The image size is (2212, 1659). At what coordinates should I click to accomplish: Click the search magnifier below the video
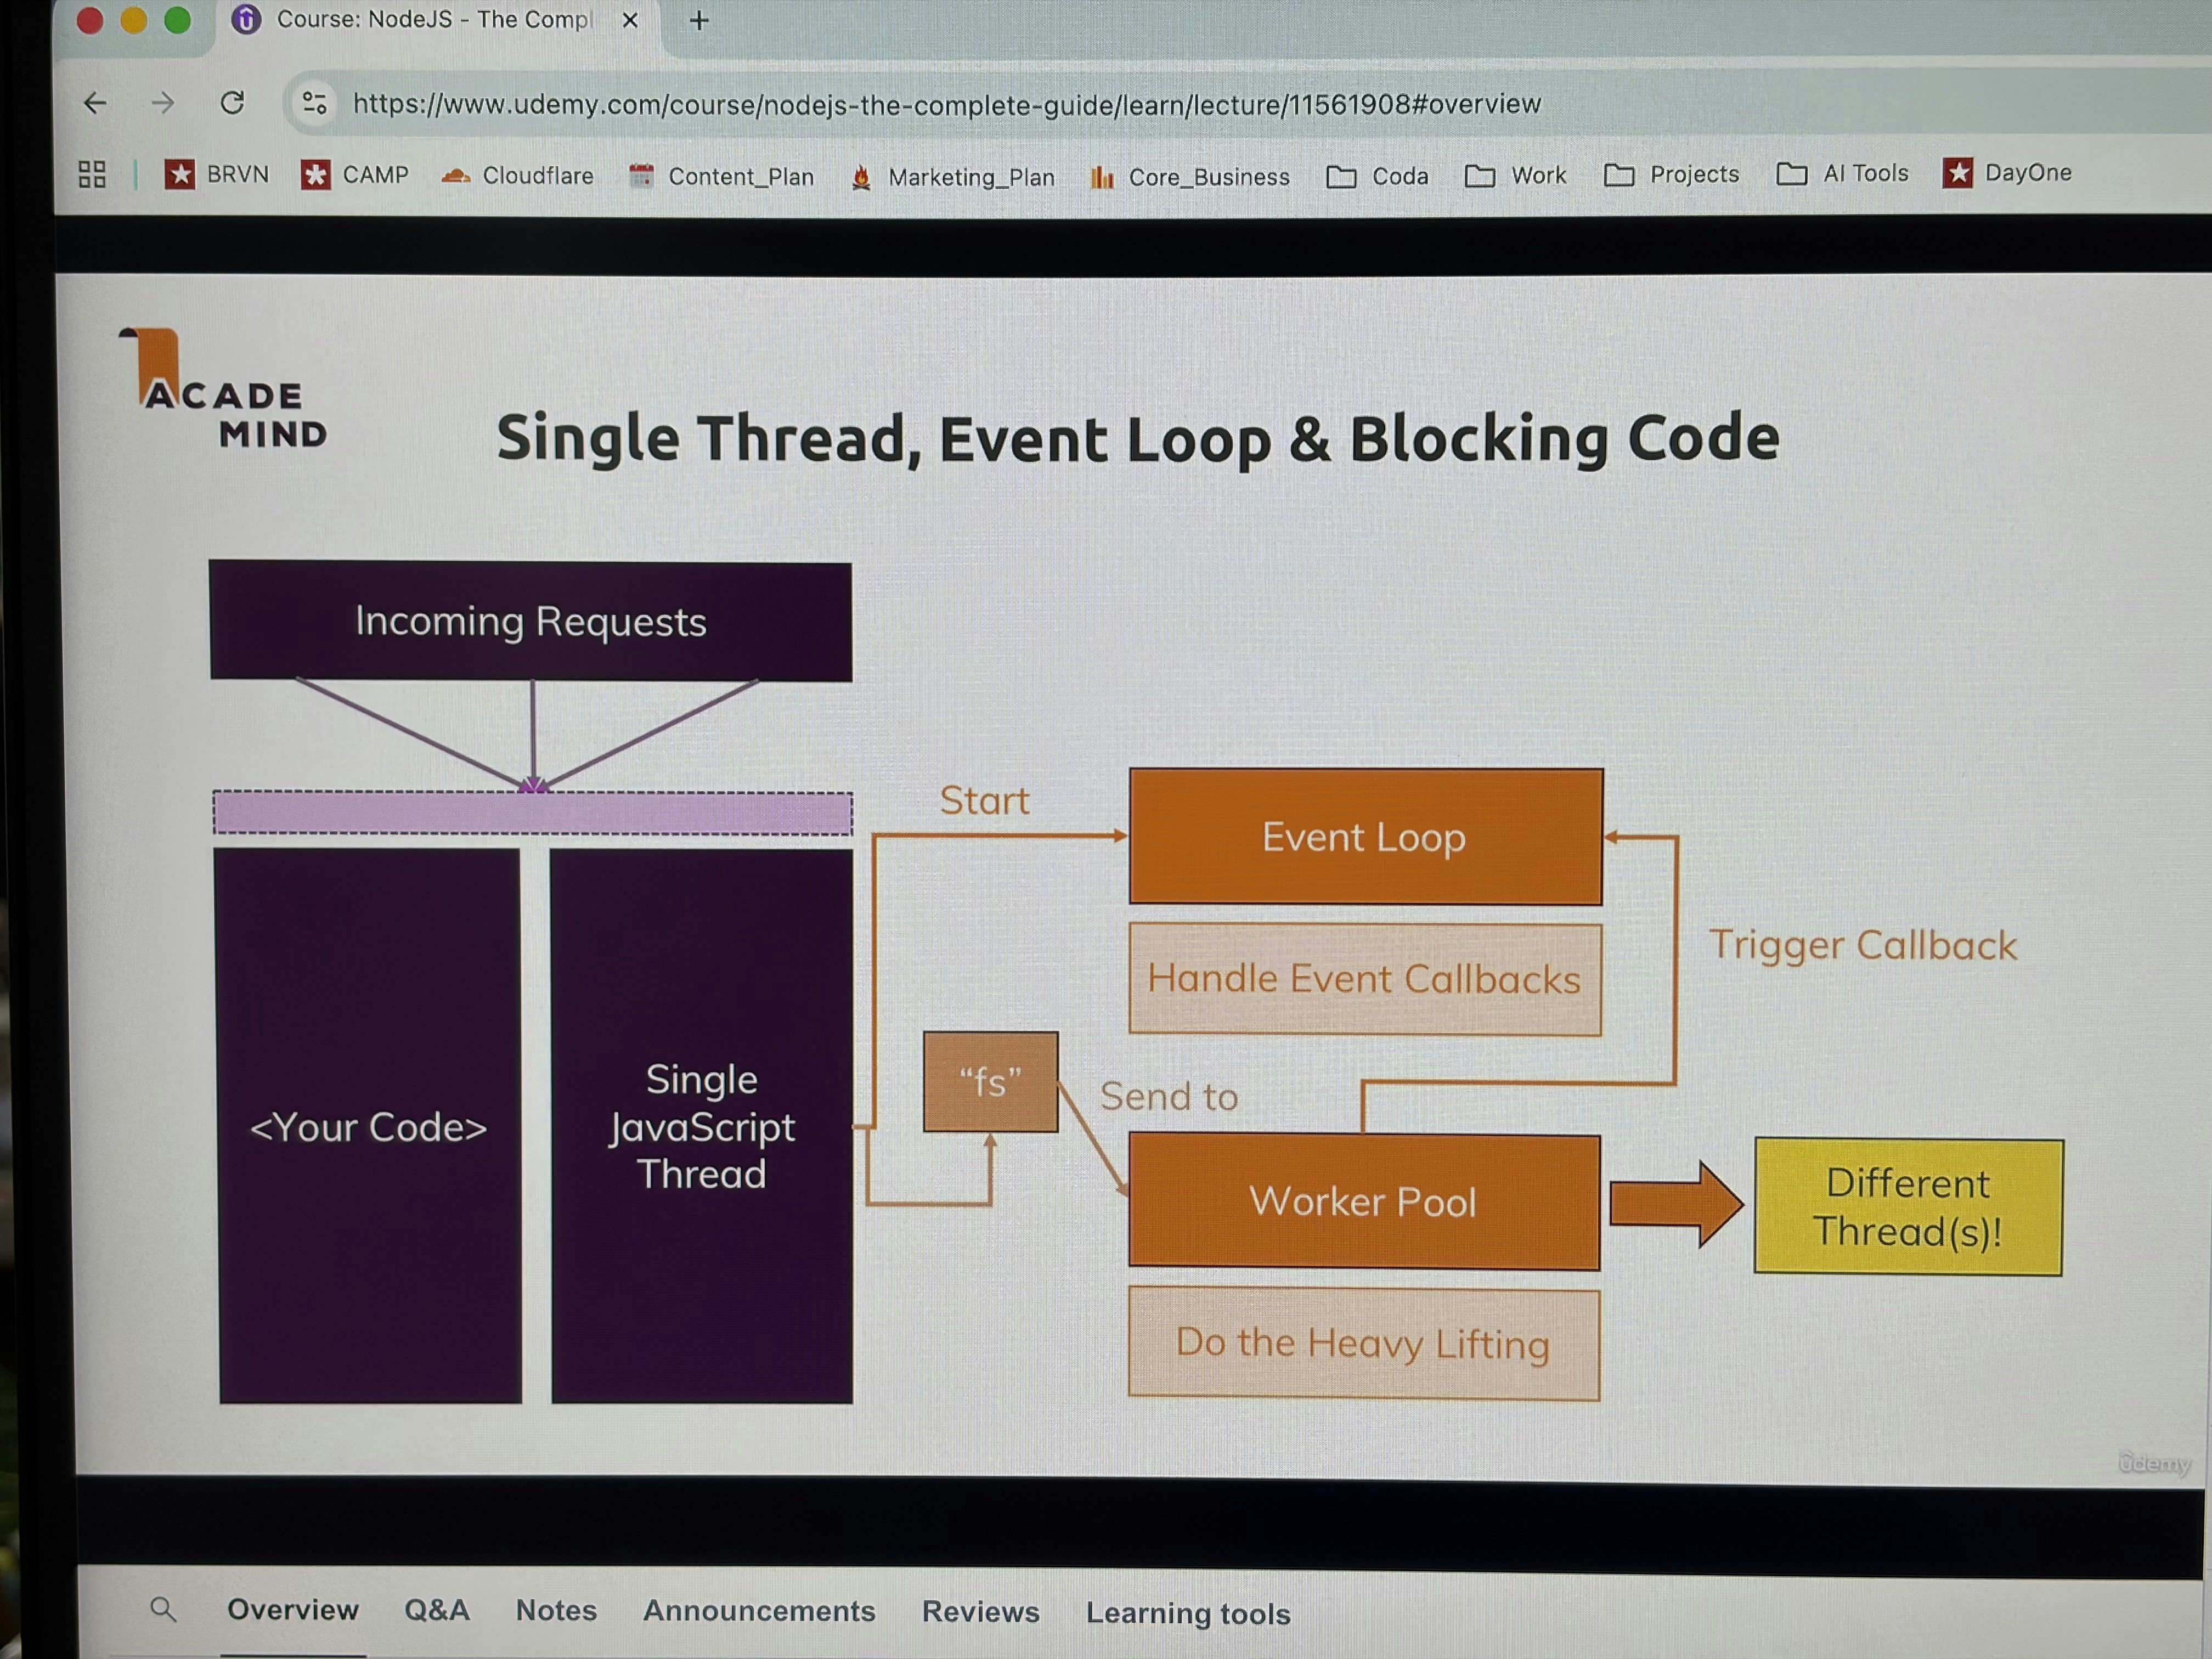pos(163,1609)
